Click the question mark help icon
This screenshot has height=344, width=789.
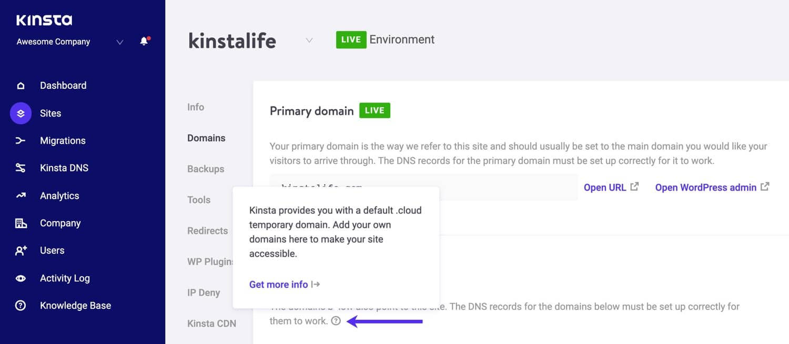point(336,320)
